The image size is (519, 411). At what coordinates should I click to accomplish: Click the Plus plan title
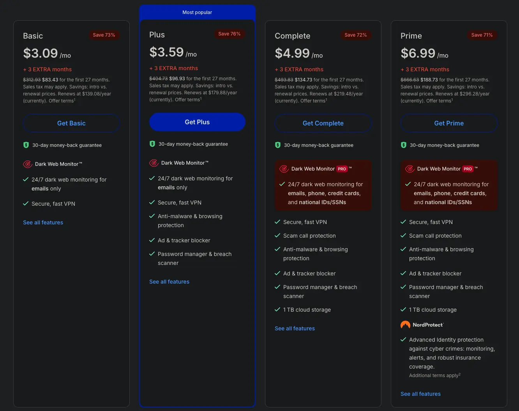click(157, 35)
